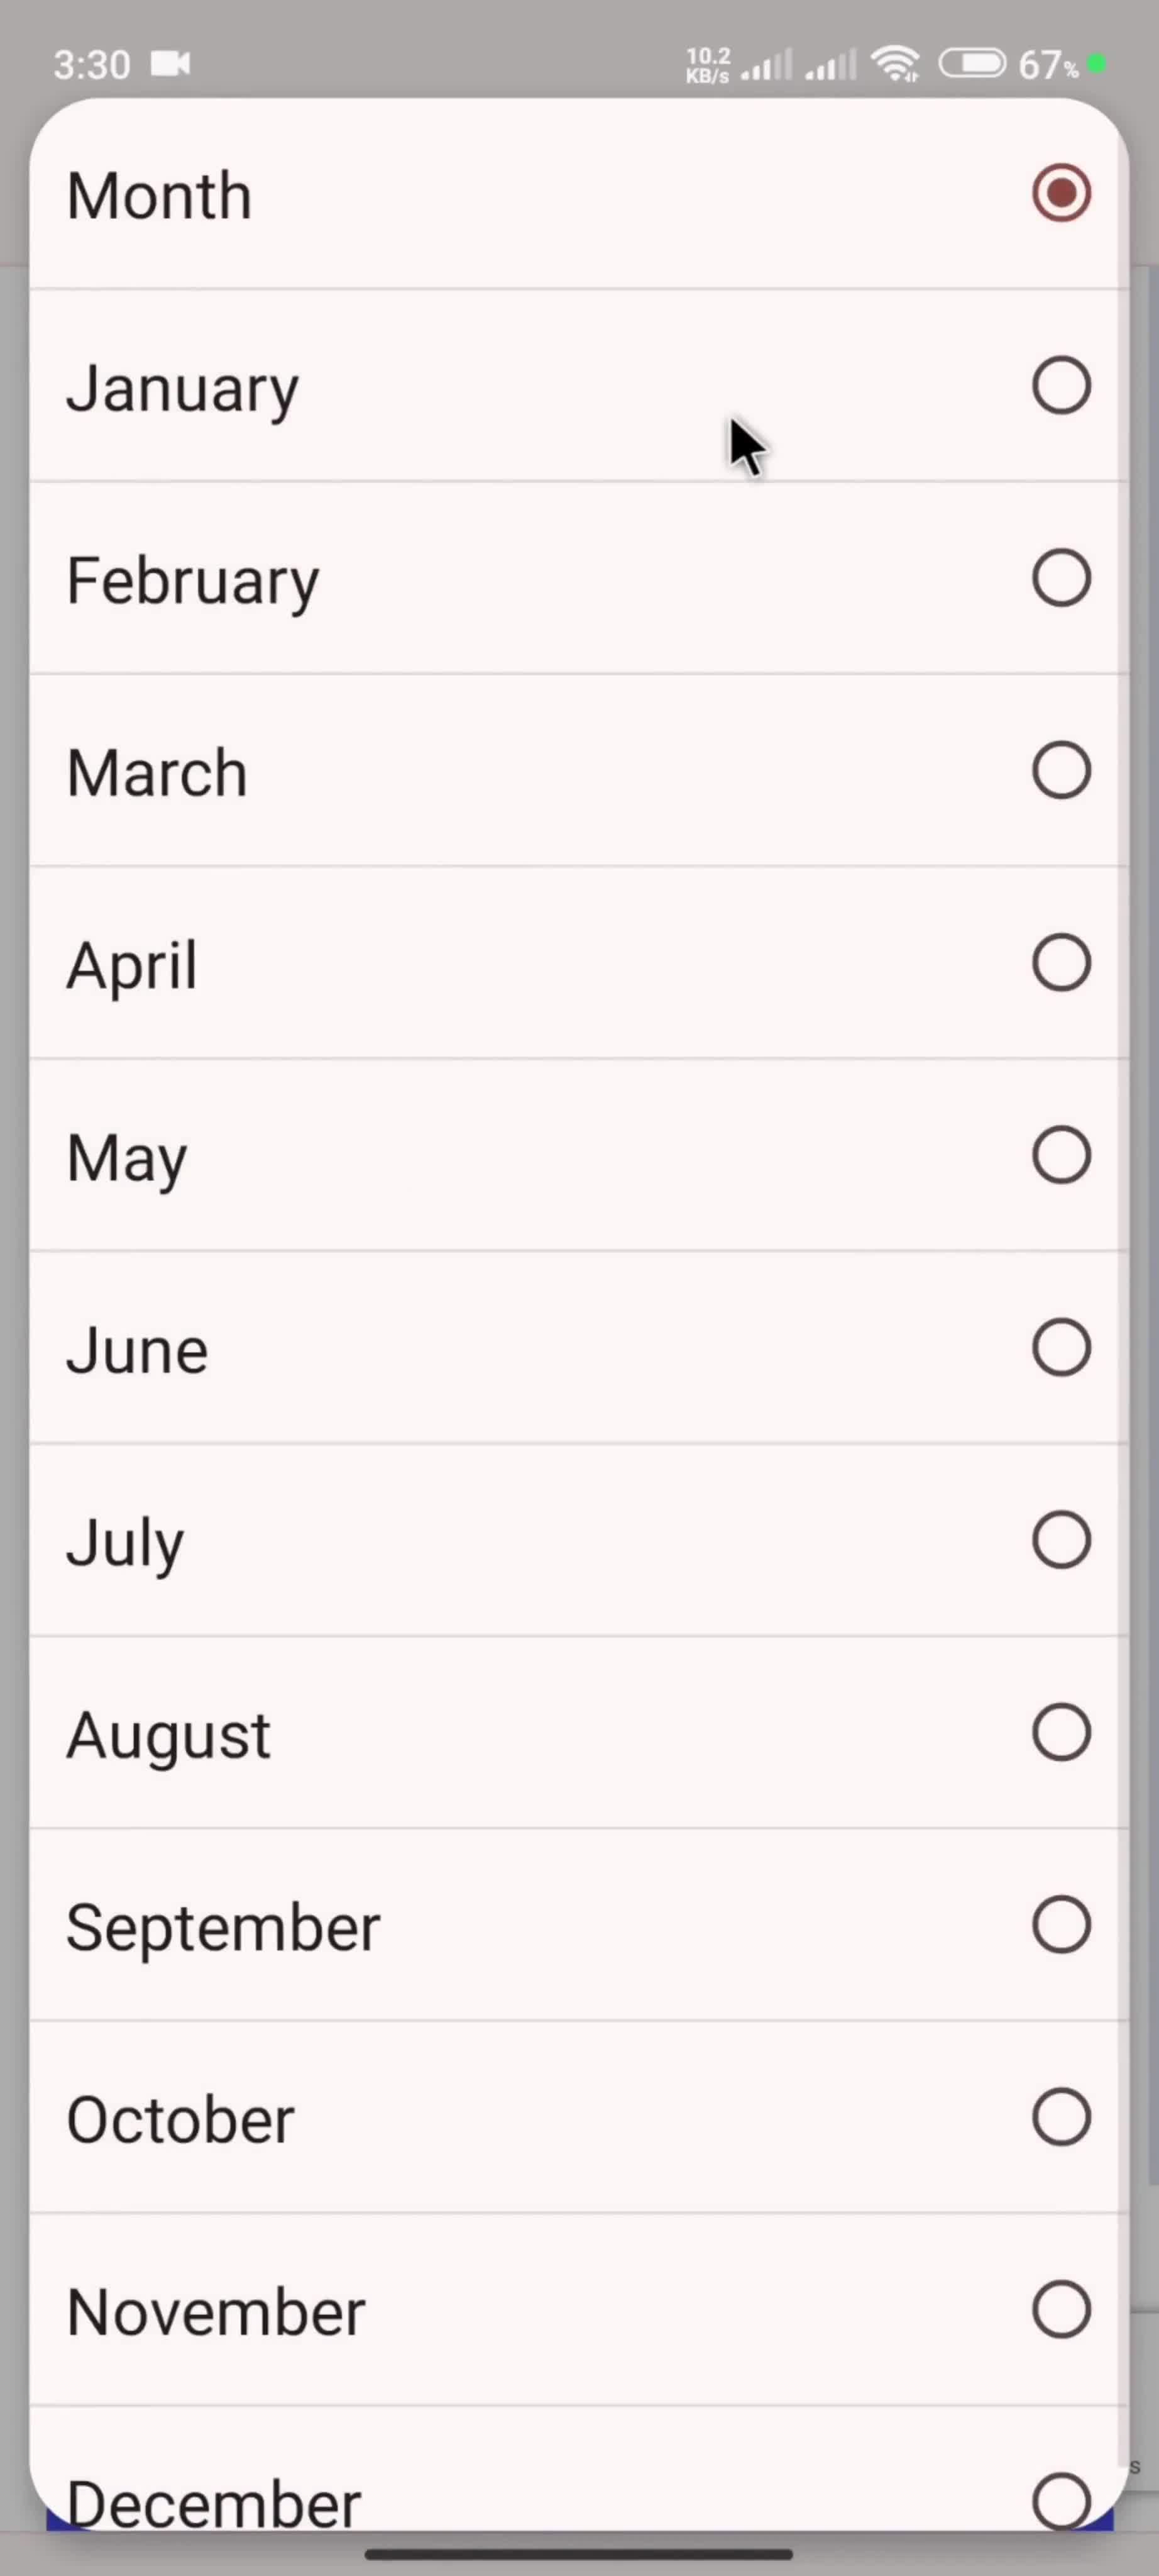Select the July radio button
The width and height of the screenshot is (1159, 2576).
pos(1061,1540)
